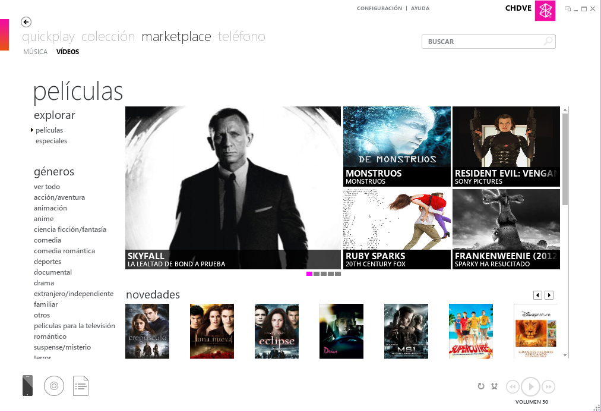Open the Drive movie poster

341,331
